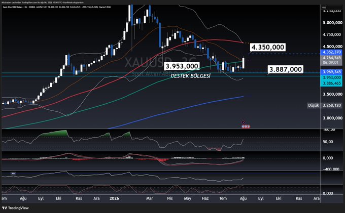Click the May label on time axis
This screenshot has width=345, height=213.
(187, 198)
